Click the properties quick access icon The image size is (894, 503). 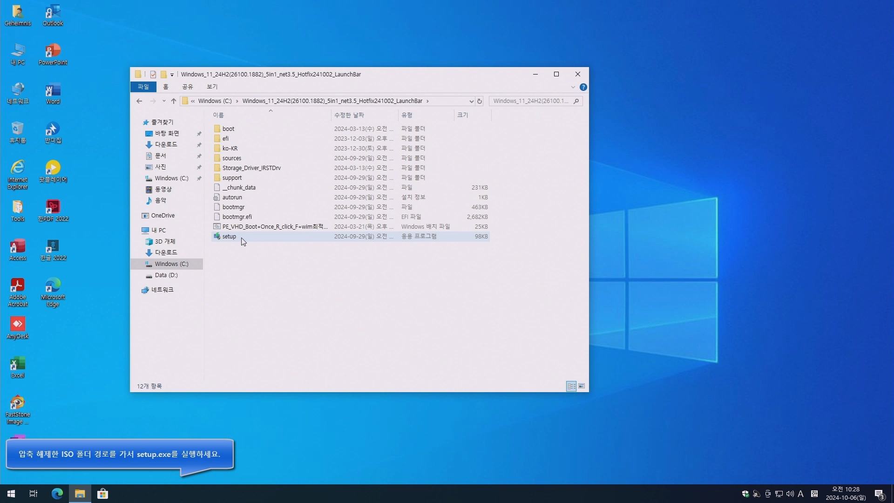tap(153, 75)
